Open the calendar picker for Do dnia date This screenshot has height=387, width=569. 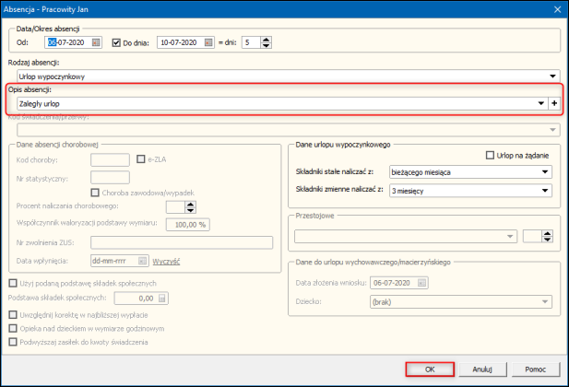[x=208, y=41]
